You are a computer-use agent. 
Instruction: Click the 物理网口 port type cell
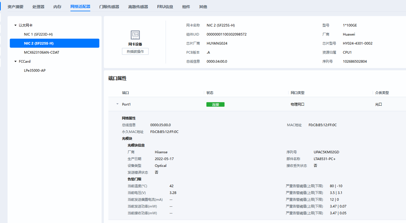click(x=298, y=104)
